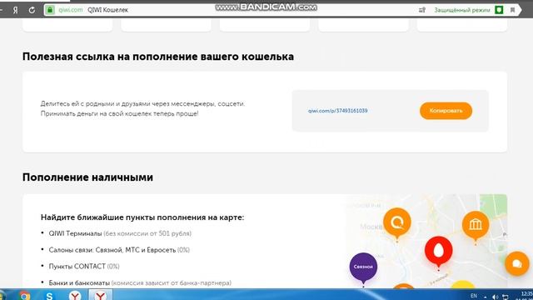Click the 'Делитесь ей с родными' description text

[x=142, y=108]
